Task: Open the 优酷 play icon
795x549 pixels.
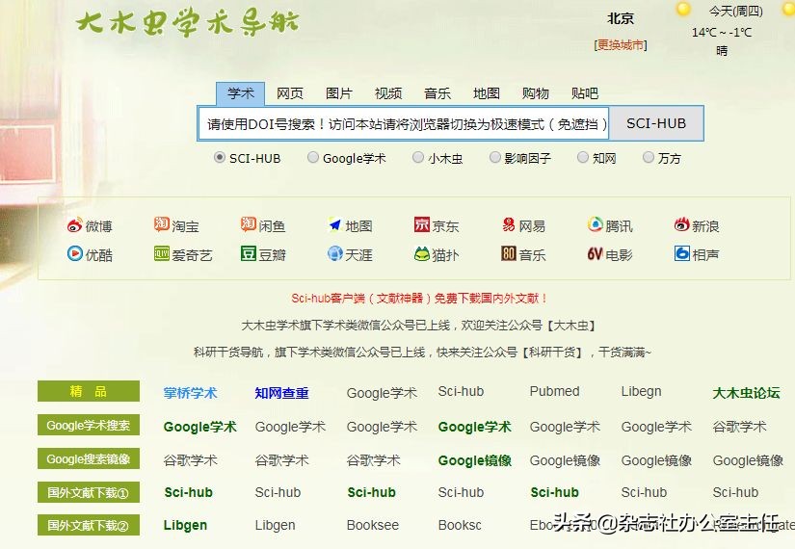Action: tap(74, 253)
